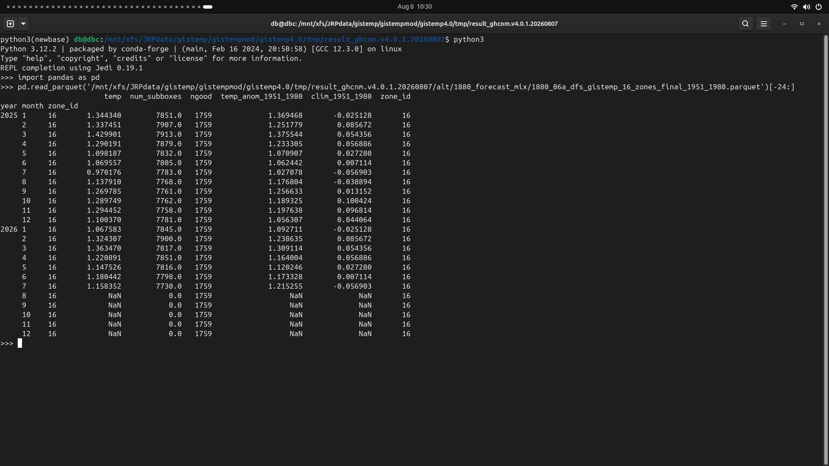
Task: Click the Type "help" information line
Action: pyautogui.click(x=152, y=58)
